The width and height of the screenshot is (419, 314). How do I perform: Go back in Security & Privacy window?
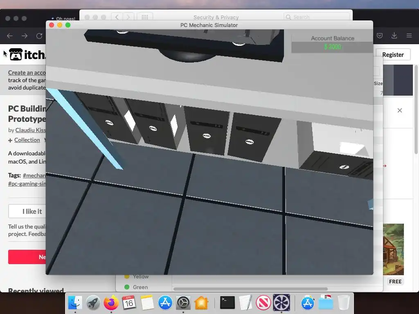coord(117,17)
